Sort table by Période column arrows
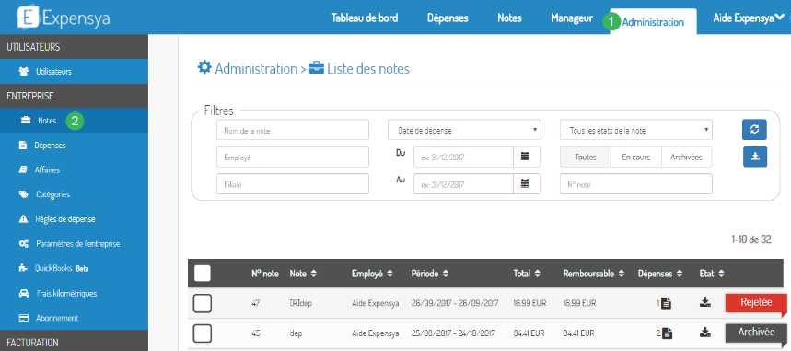Viewport: 791px width, 351px height. pyautogui.click(x=446, y=274)
